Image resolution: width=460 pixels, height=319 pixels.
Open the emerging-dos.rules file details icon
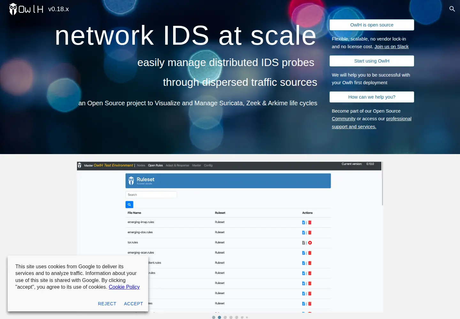coord(303,233)
